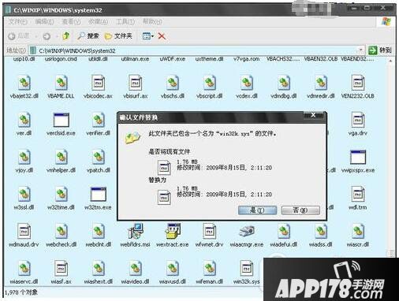Select the wiadefui.dll file icon

[x=284, y=231]
